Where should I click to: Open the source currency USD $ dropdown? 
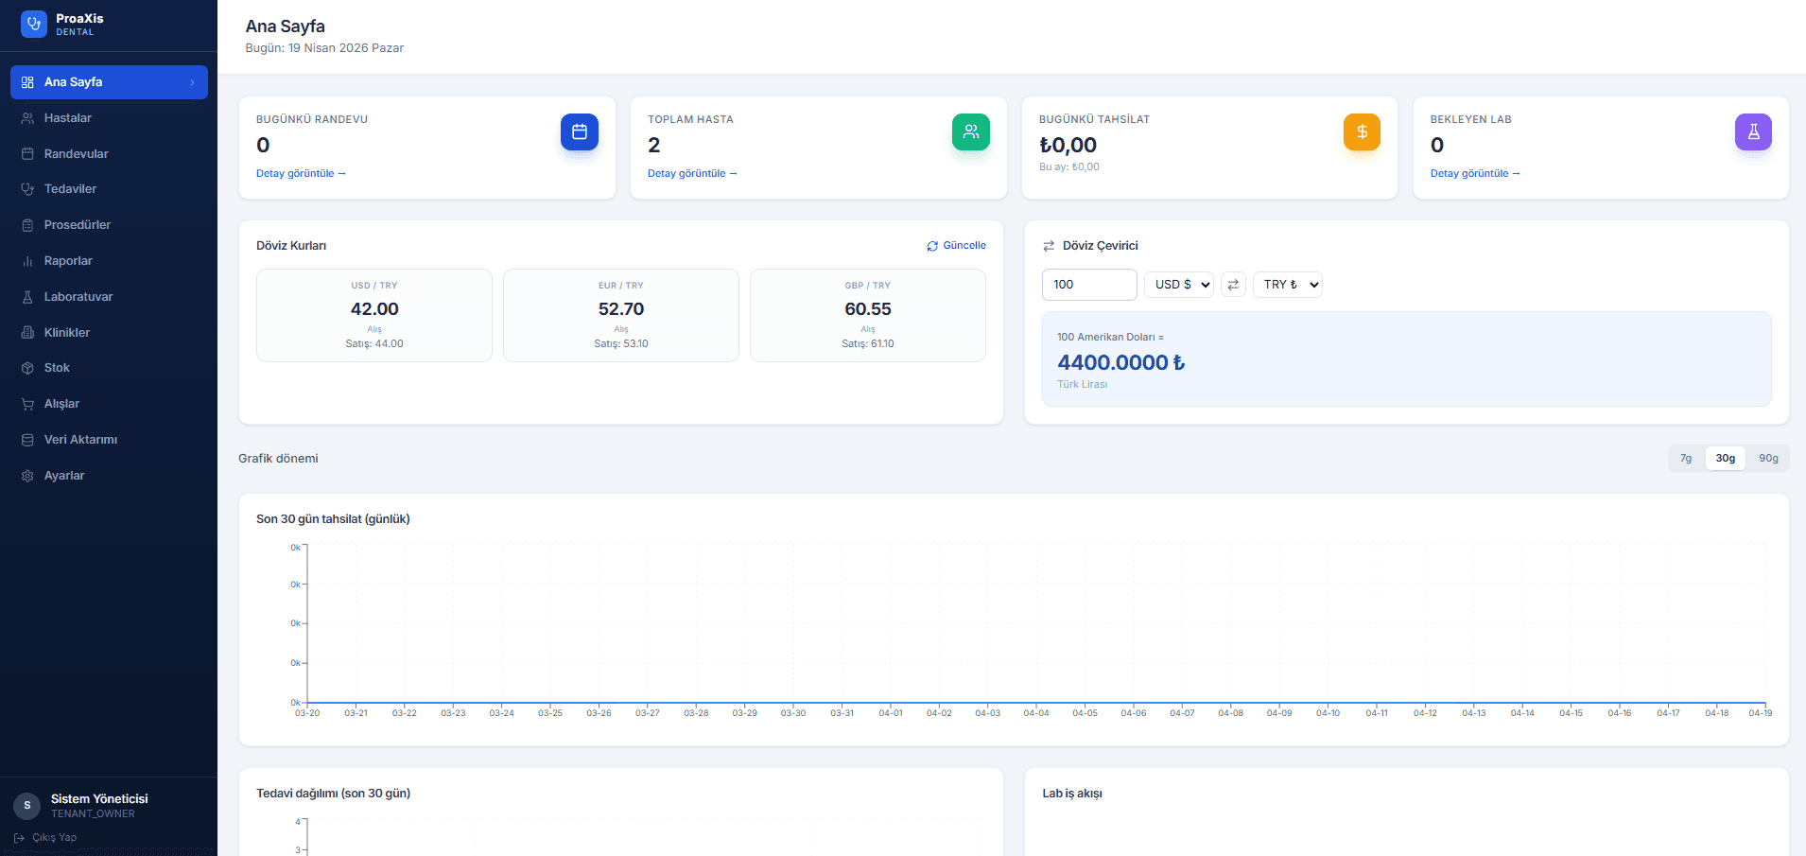click(1179, 285)
